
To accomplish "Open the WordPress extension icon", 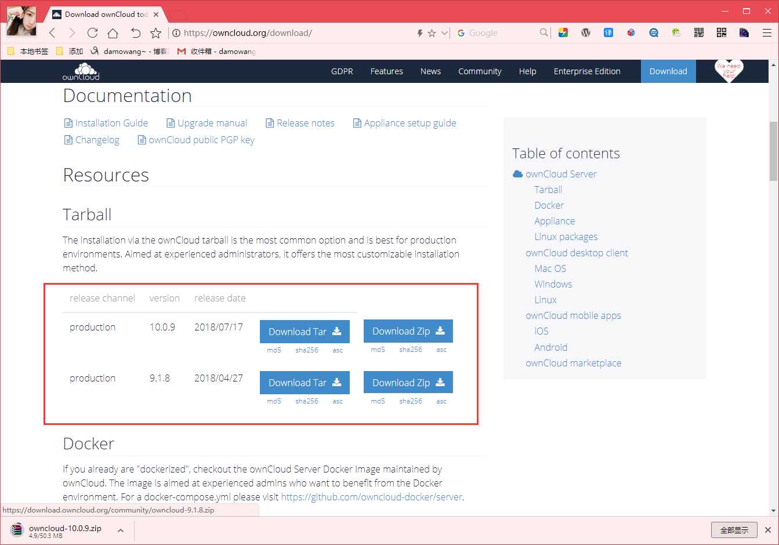I will coord(586,32).
